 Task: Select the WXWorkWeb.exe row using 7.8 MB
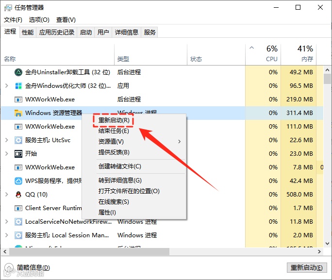click(162, 167)
